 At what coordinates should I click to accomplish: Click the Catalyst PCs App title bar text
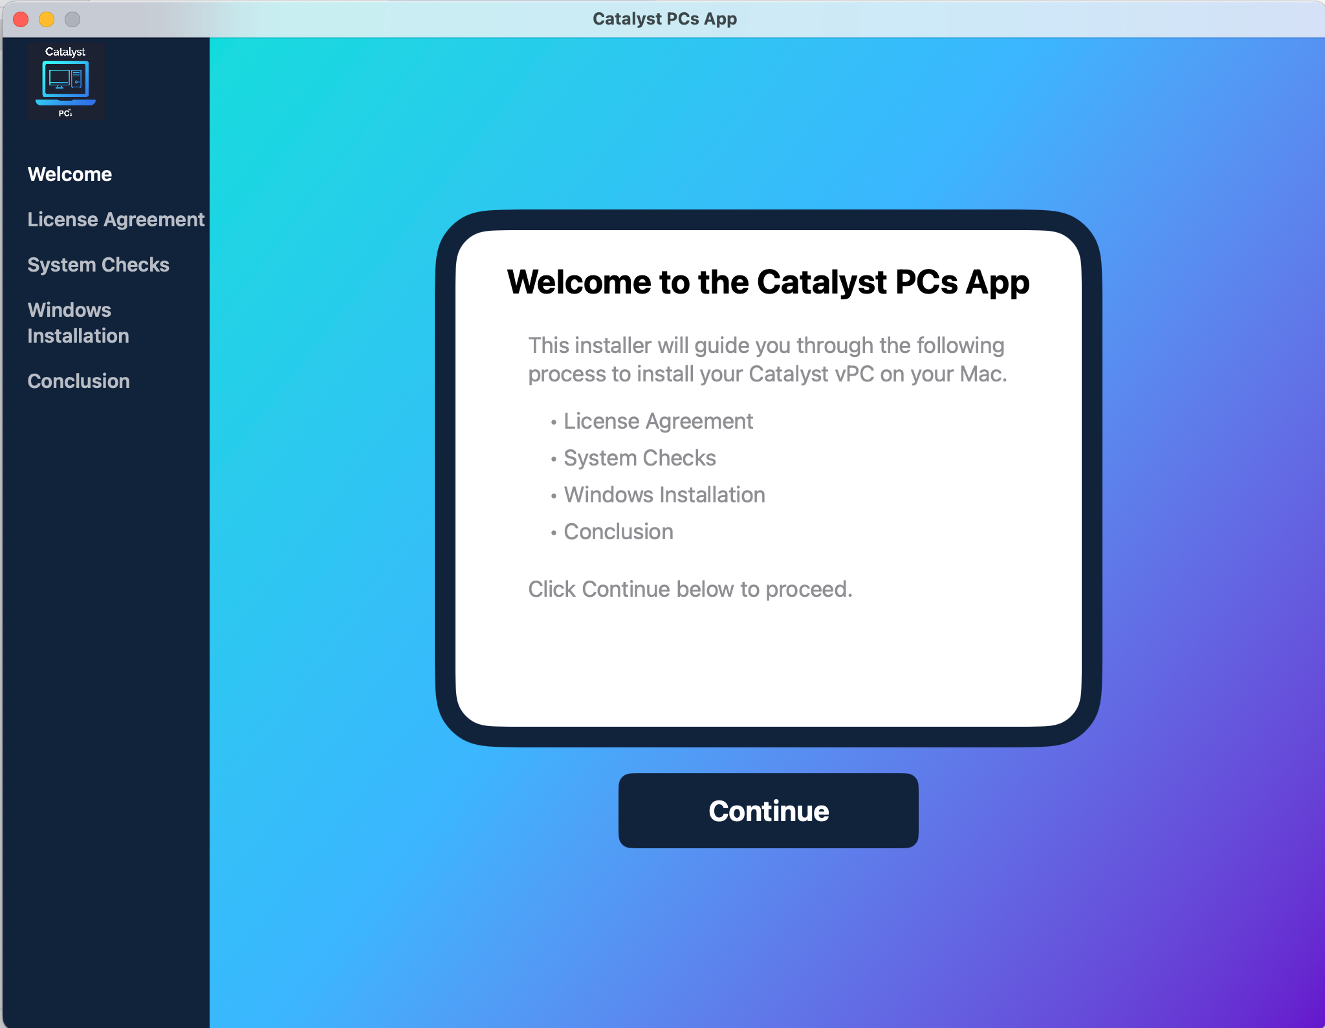pyautogui.click(x=664, y=19)
